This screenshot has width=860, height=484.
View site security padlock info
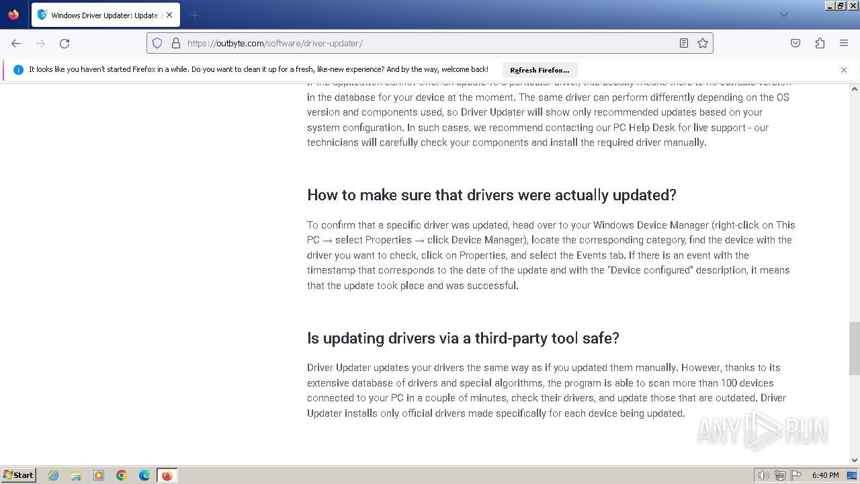click(x=176, y=43)
